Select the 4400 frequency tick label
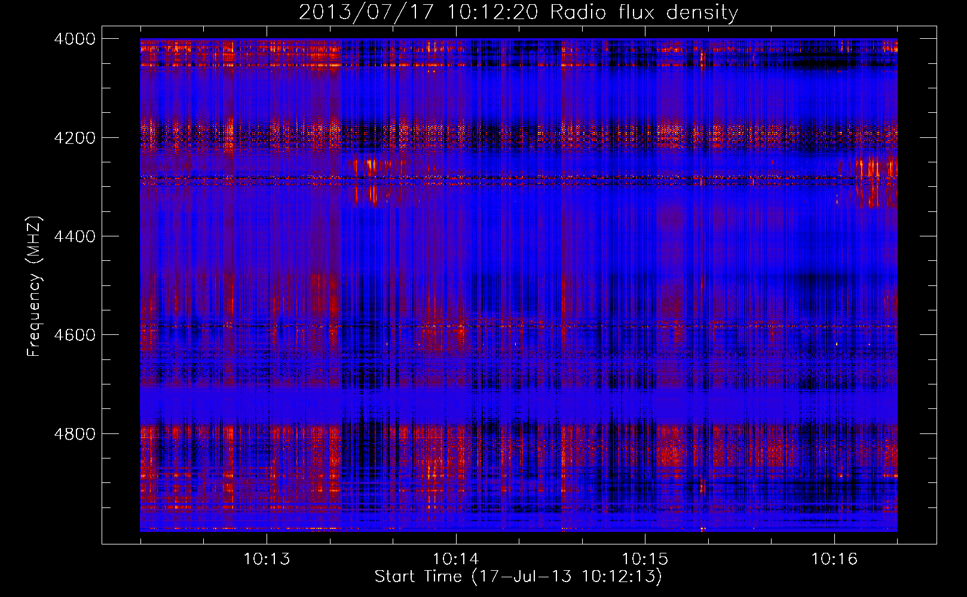967x597 pixels. coord(75,236)
